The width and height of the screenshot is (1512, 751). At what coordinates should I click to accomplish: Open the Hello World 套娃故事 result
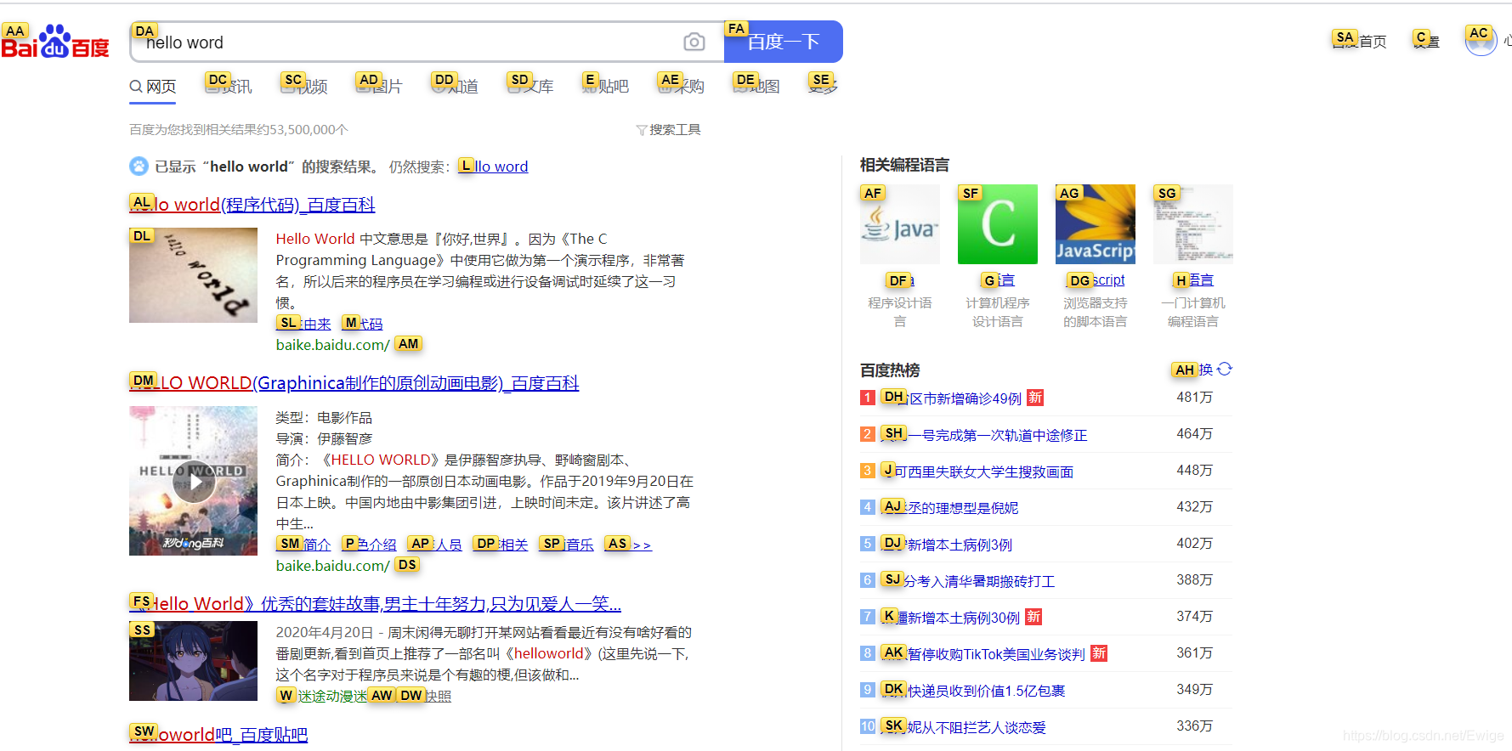376,604
